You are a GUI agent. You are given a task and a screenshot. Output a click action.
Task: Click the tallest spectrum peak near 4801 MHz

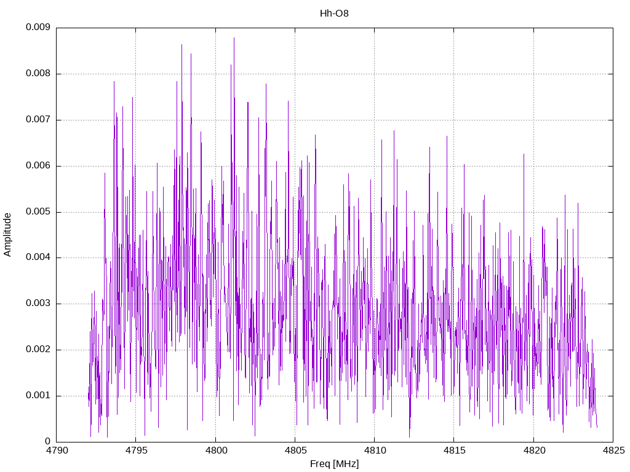click(x=234, y=39)
